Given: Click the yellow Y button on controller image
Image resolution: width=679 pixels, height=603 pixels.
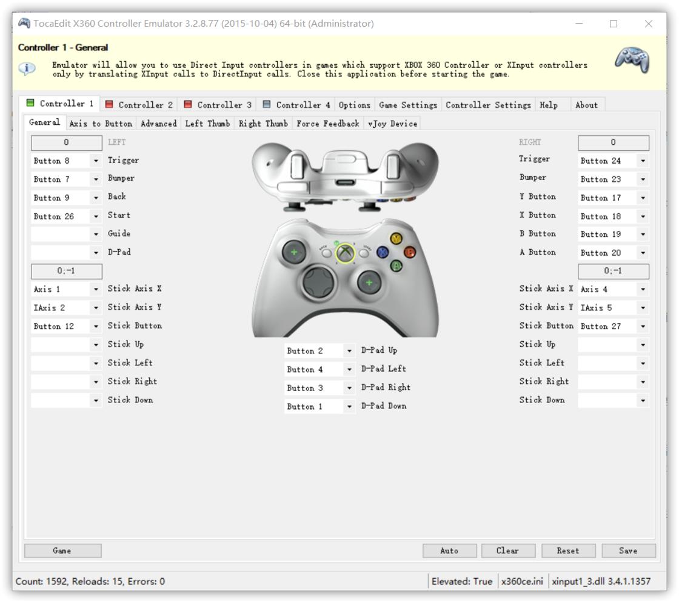Looking at the screenshot, I should coord(396,238).
